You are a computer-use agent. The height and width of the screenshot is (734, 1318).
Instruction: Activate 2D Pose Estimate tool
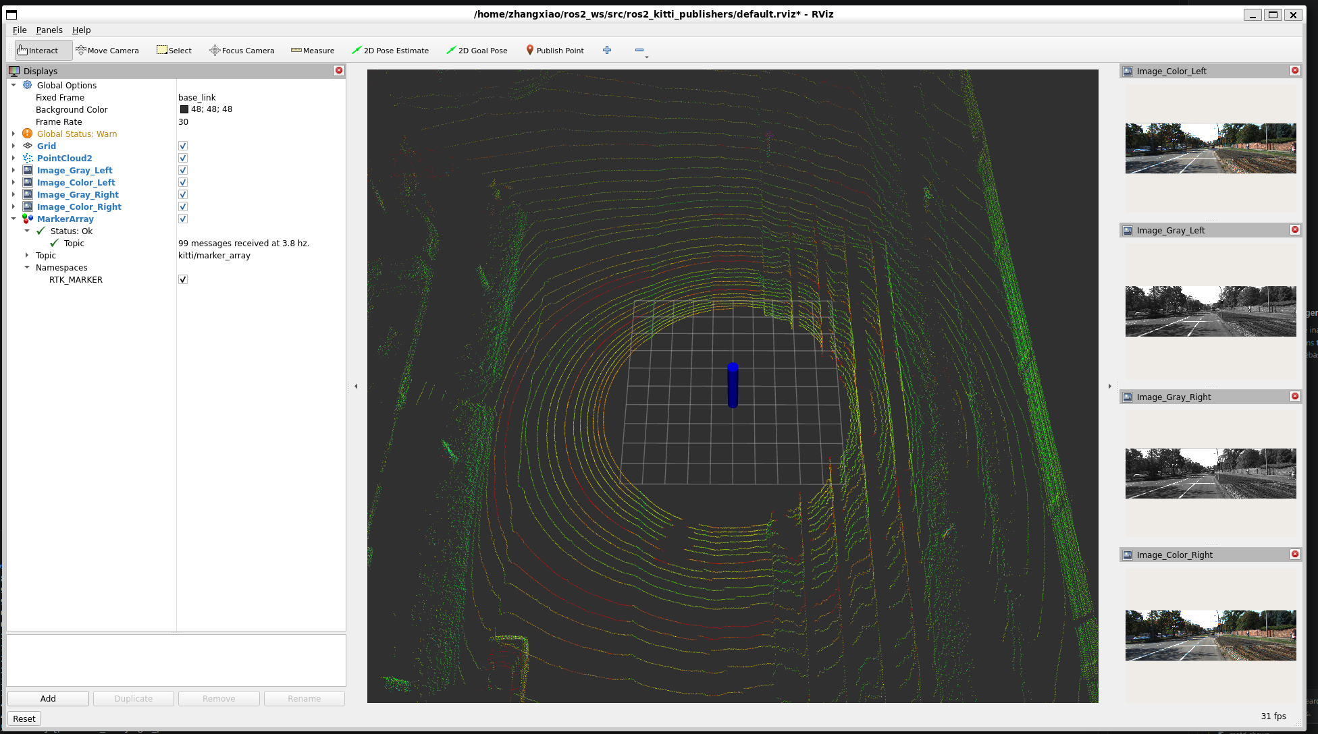click(x=390, y=51)
